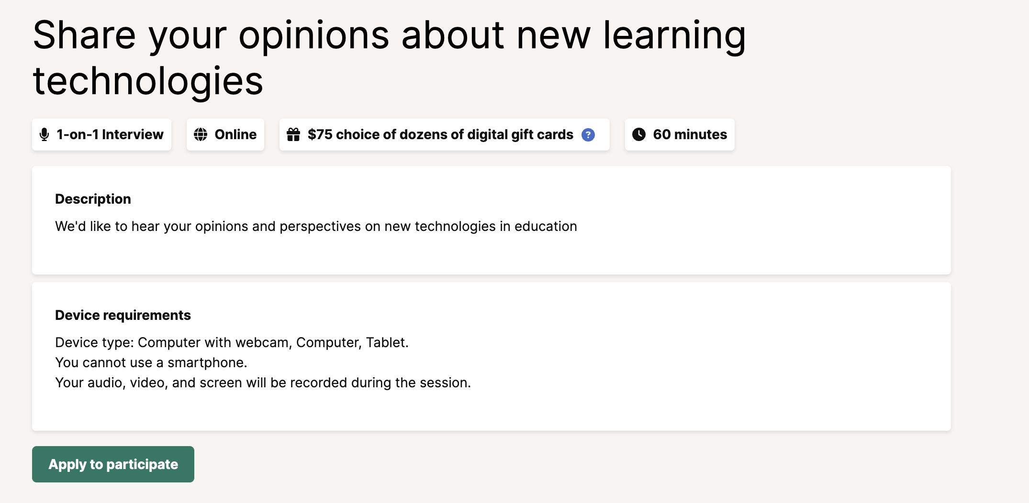Click the globe icon next to Online
Viewport: 1029px width, 503px height.
(201, 135)
